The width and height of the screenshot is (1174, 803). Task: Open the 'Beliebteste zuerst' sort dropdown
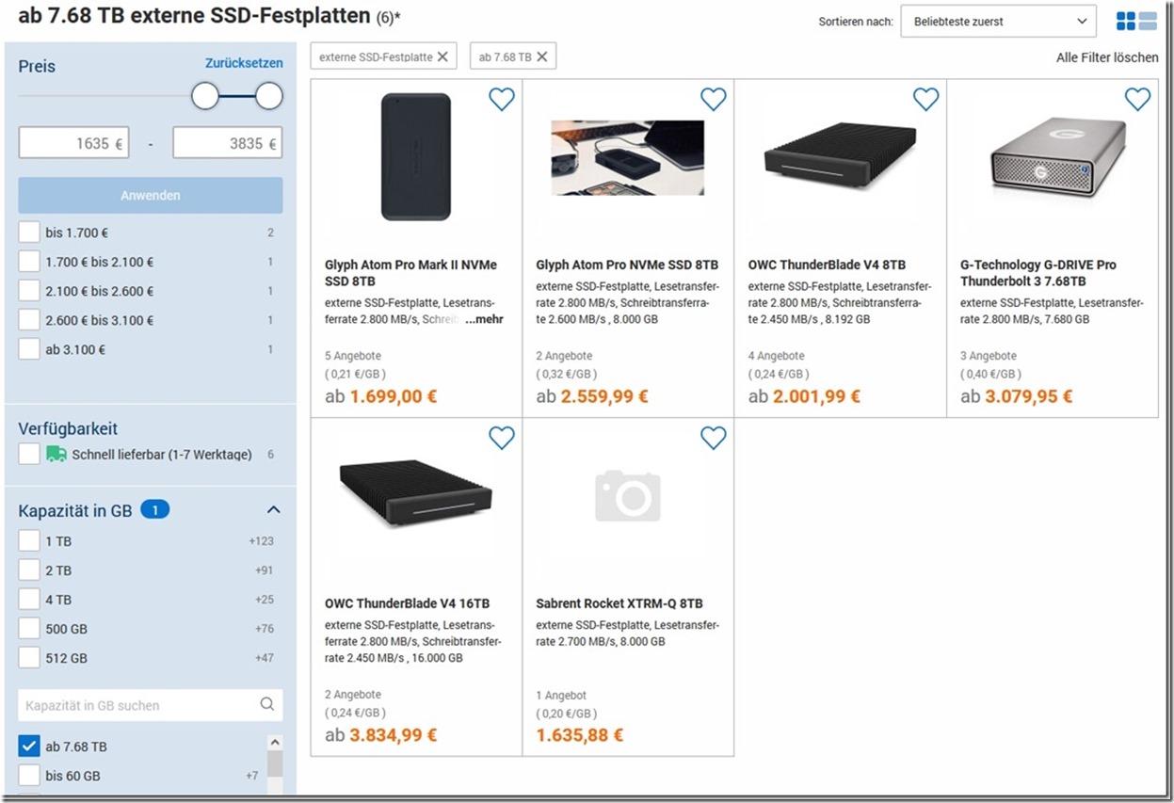[x=998, y=21]
